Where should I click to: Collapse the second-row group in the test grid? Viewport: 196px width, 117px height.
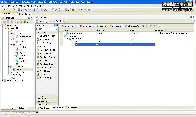click(65, 36)
